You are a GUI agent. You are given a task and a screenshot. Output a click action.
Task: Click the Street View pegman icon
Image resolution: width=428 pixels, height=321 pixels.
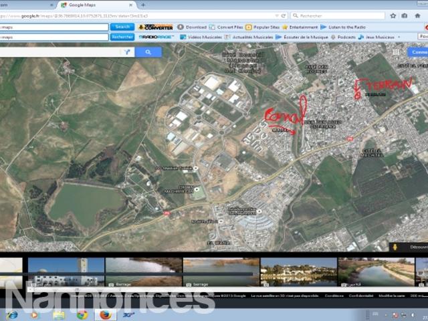click(x=395, y=247)
